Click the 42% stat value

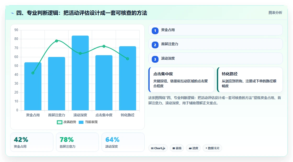tap(21, 140)
